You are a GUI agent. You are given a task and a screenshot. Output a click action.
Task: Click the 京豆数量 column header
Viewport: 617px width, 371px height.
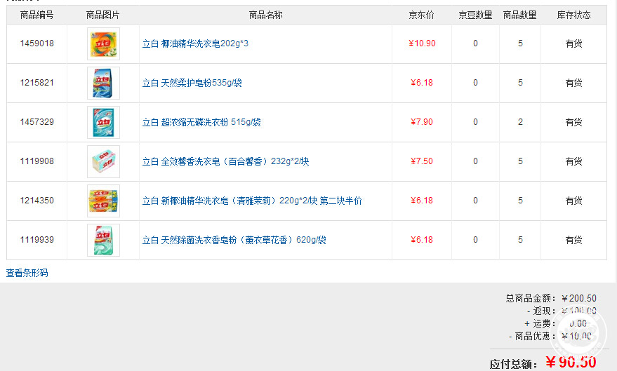(475, 15)
